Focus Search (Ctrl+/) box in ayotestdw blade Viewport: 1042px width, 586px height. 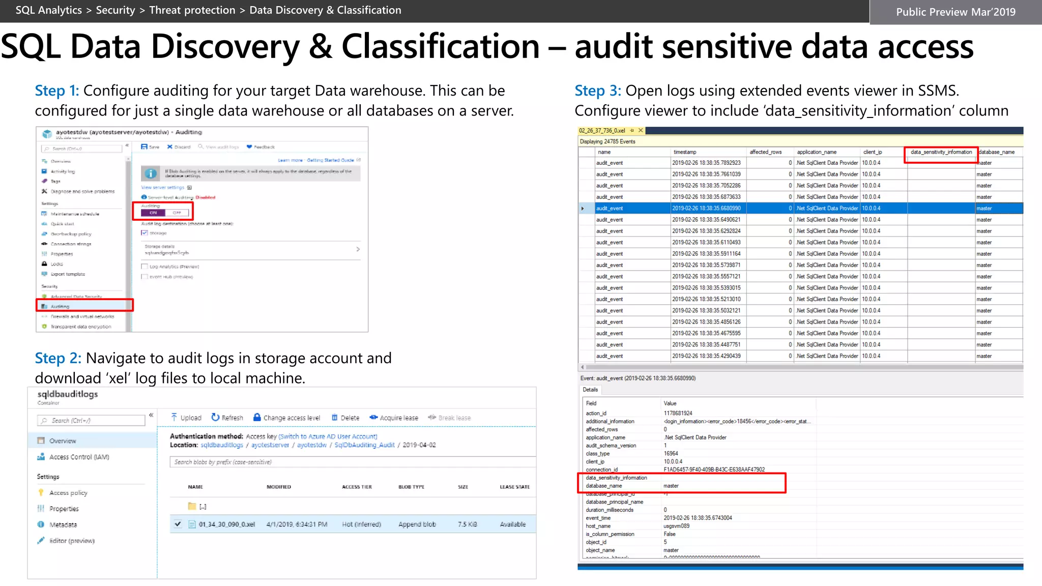(x=82, y=149)
